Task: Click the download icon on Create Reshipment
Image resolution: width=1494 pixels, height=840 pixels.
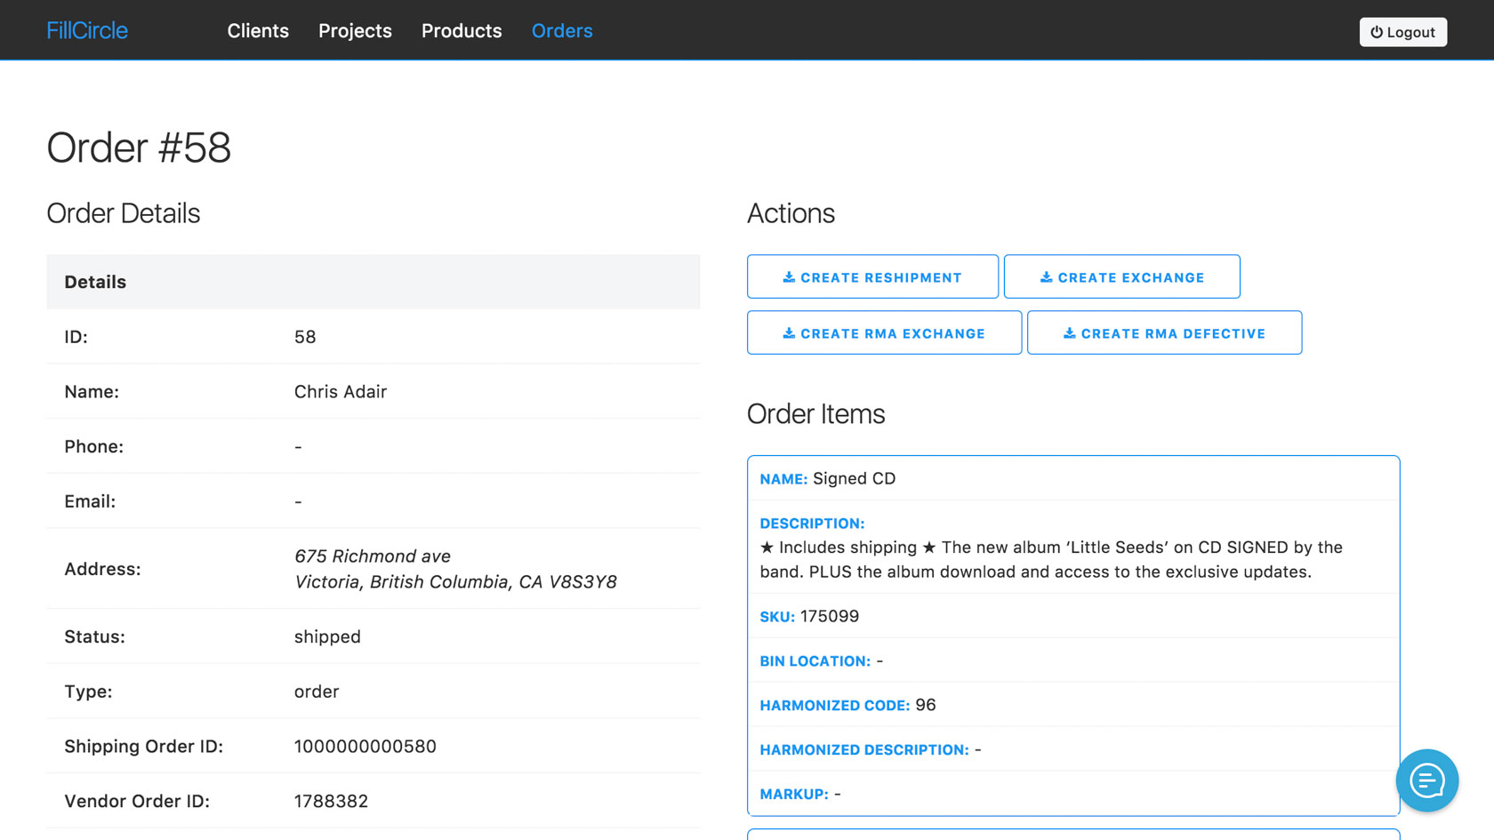Action: [x=789, y=277]
